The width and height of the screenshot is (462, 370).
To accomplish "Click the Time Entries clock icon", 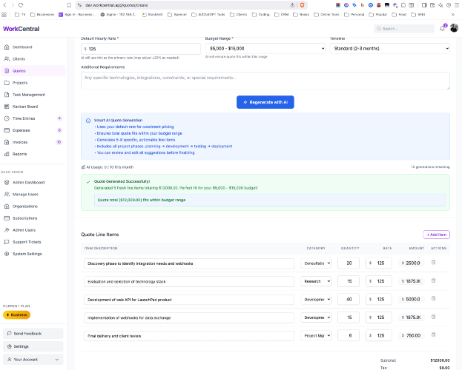I will click(x=6, y=118).
